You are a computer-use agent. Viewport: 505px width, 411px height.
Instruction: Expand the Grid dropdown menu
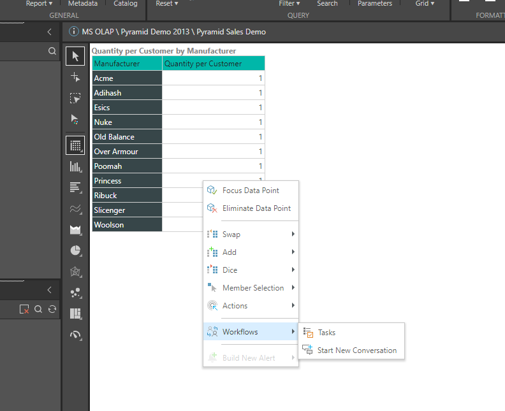point(425,4)
